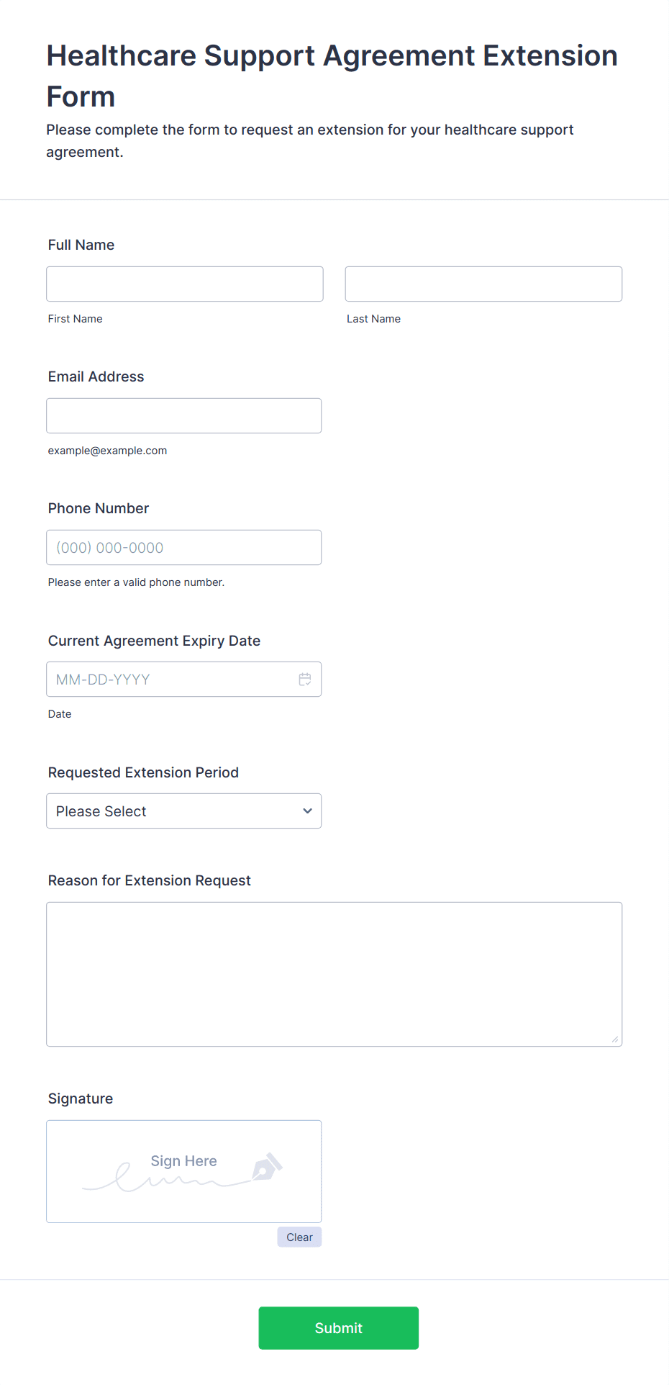Image resolution: width=669 pixels, height=1385 pixels.
Task: Click the Requested Extension Period label
Action: (143, 772)
